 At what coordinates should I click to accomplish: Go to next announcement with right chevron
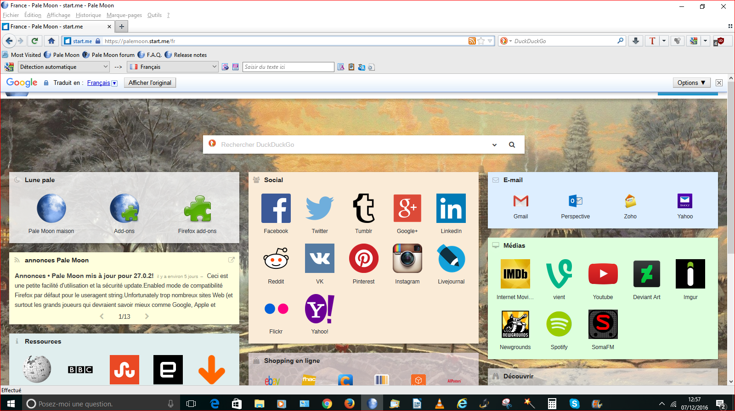[147, 316]
